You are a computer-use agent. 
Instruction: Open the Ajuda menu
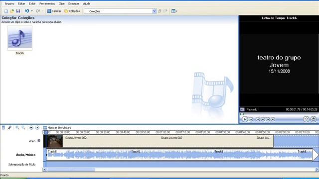[x=86, y=3]
